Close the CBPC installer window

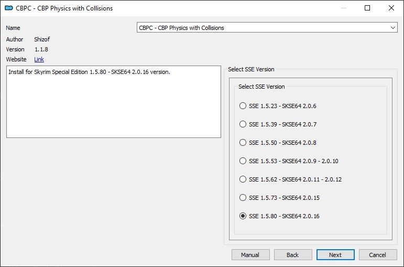coord(391,8)
